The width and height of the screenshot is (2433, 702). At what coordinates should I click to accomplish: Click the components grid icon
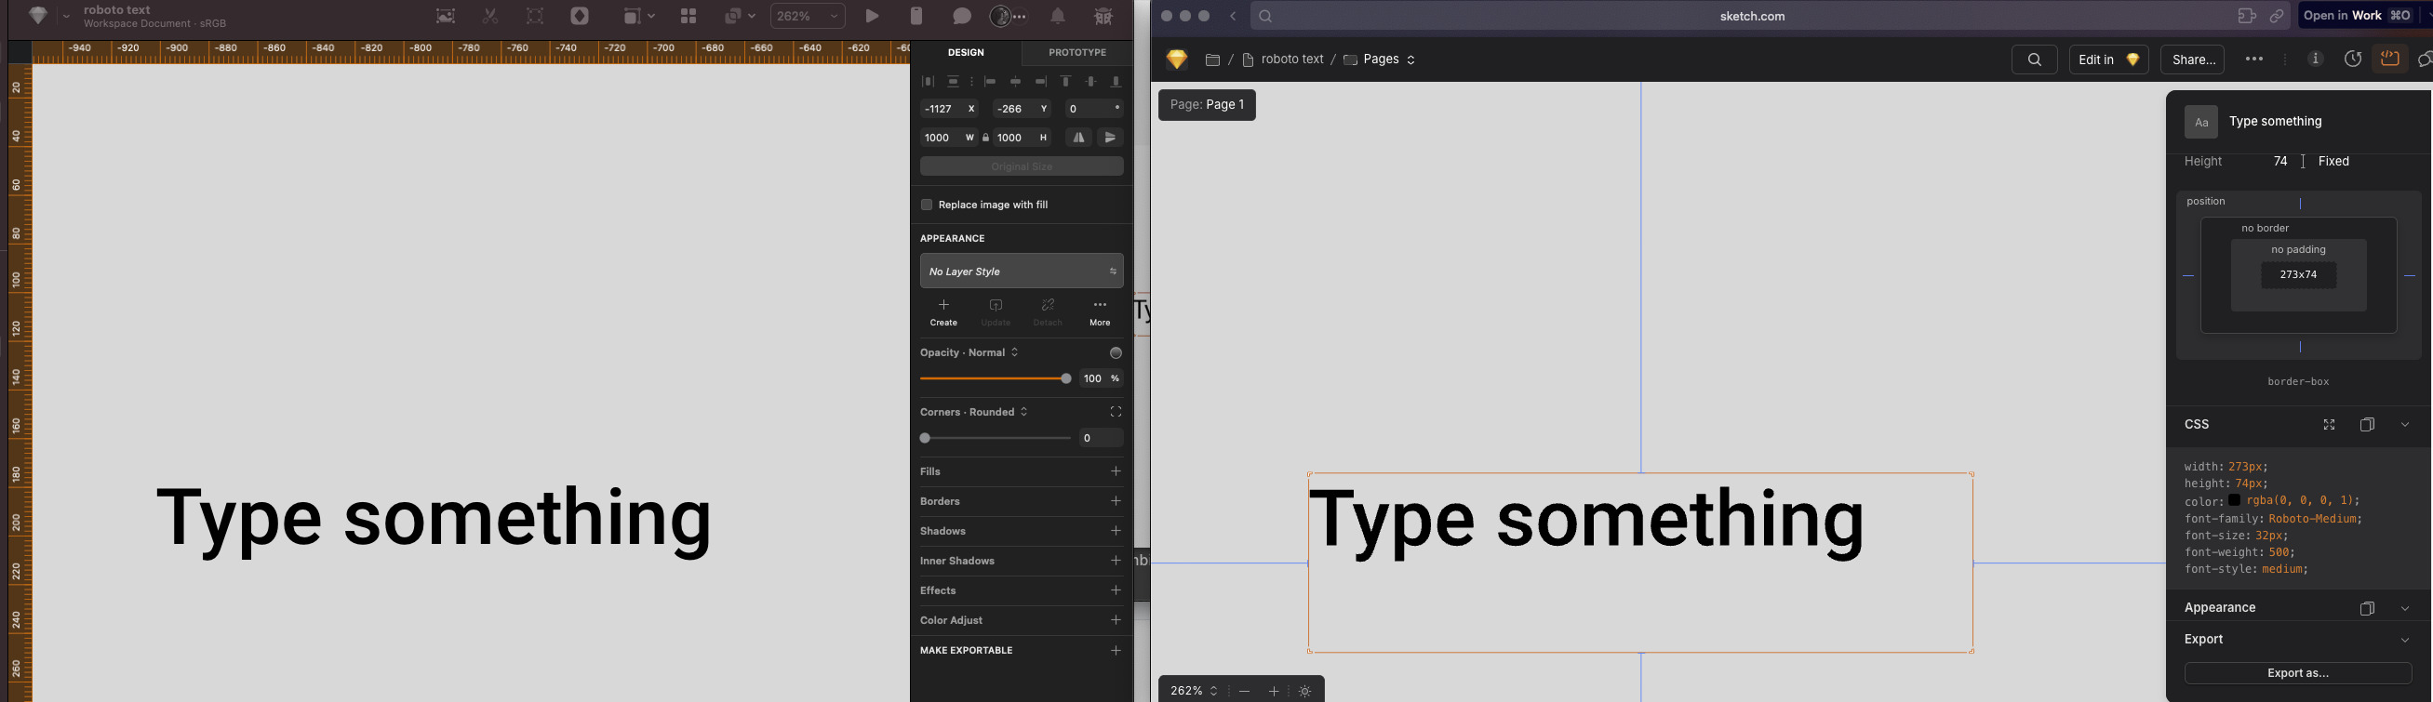point(688,16)
